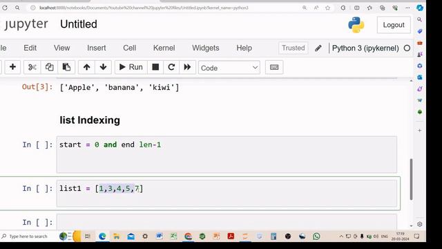
Task: Open browser split screen icon
Action: point(357,8)
